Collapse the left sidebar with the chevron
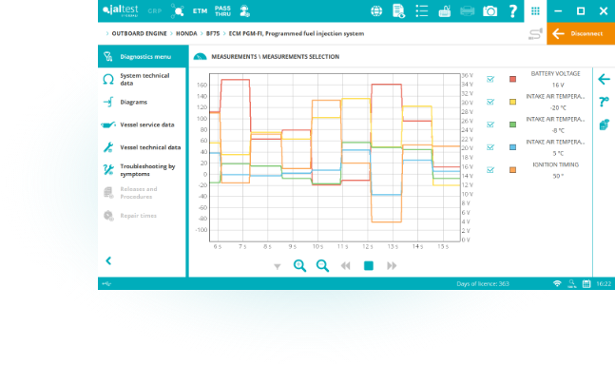 [x=108, y=260]
